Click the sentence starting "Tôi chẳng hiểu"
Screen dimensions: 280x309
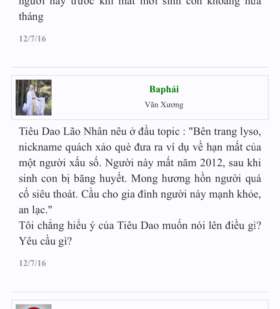click(140, 226)
